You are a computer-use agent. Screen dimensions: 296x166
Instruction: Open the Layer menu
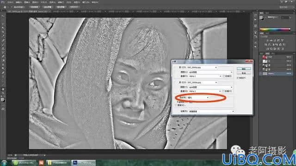click(x=35, y=2)
